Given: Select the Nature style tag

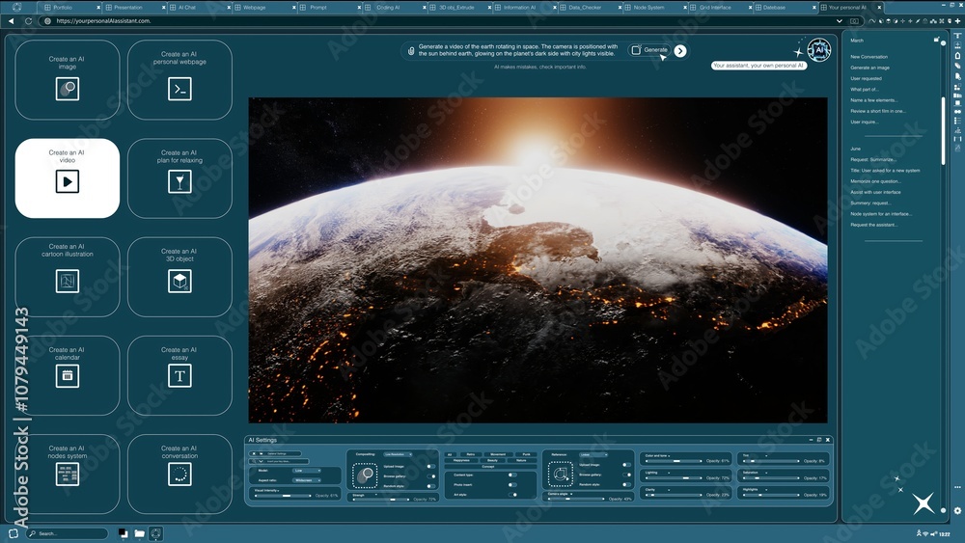Looking at the screenshot, I should pos(521,461).
